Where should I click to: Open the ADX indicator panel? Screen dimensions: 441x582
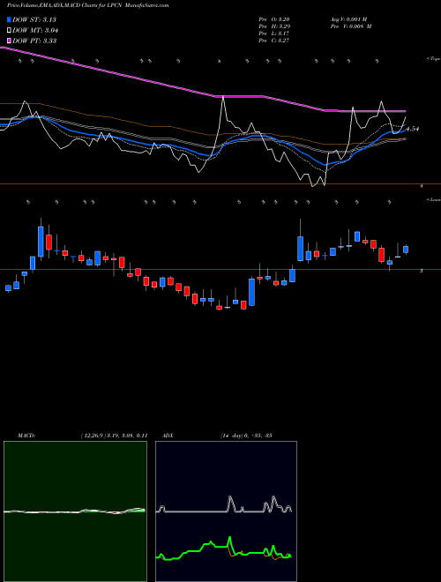[226, 511]
